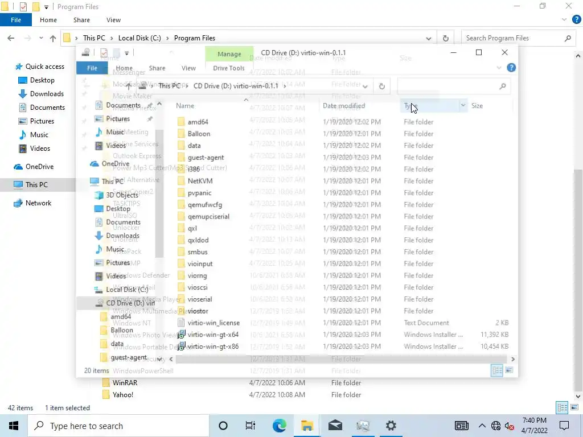Click search box in CD Drive window
Viewport: 583px width, 437px height.
(453, 86)
